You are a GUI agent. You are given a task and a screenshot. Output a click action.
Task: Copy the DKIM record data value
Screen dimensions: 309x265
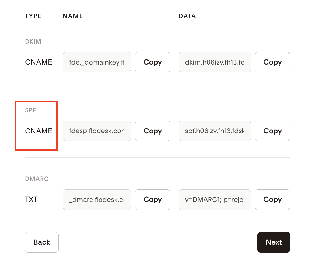[272, 62]
